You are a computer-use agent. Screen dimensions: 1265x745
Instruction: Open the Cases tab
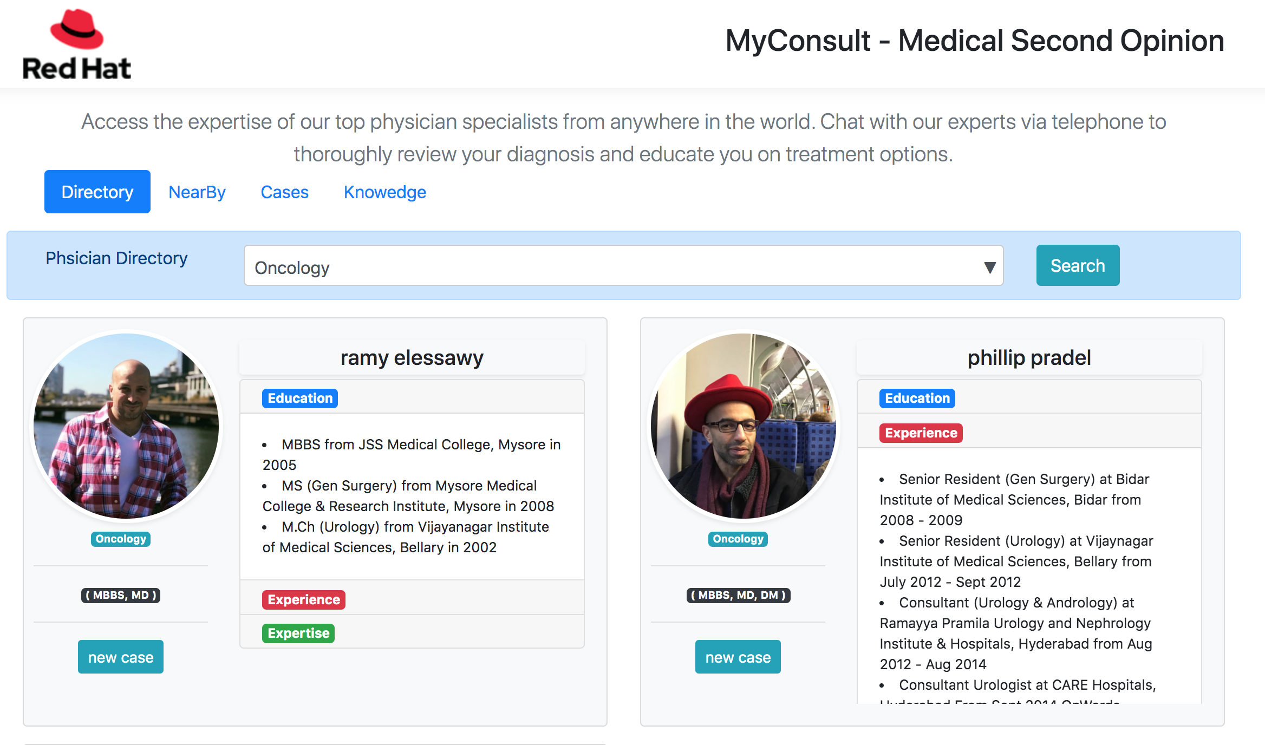coord(284,192)
